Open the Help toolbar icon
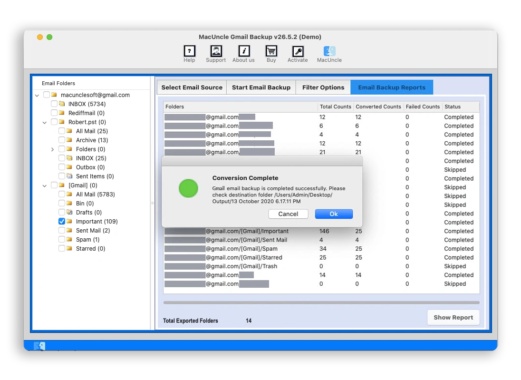The height and width of the screenshot is (380, 521). 189,51
